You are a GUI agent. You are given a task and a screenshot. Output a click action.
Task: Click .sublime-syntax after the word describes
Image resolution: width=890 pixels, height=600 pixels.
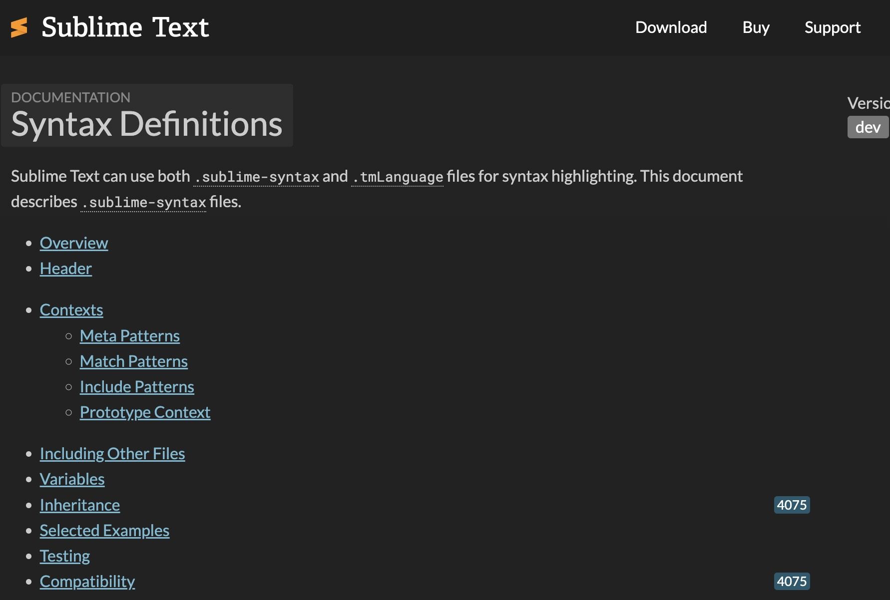(x=143, y=202)
